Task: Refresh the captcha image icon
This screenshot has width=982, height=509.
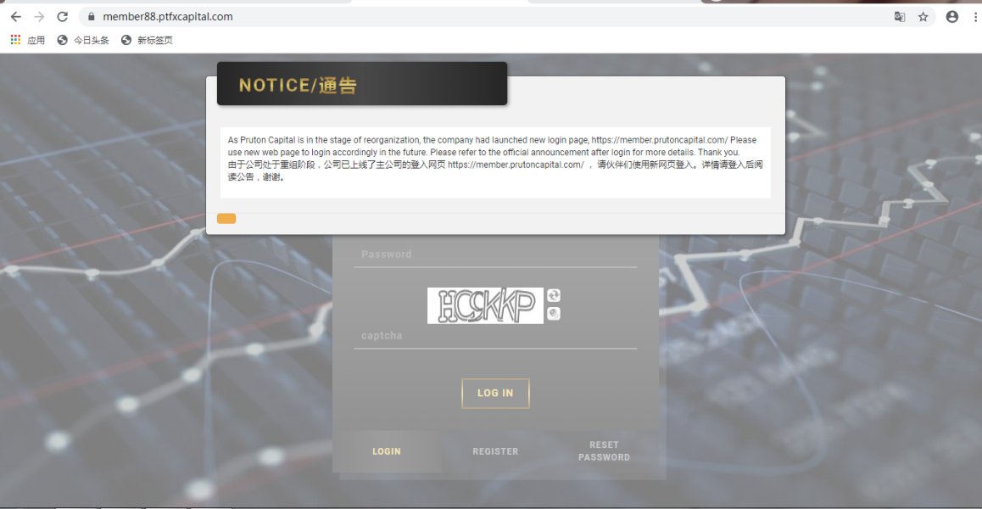Action: pyautogui.click(x=554, y=295)
